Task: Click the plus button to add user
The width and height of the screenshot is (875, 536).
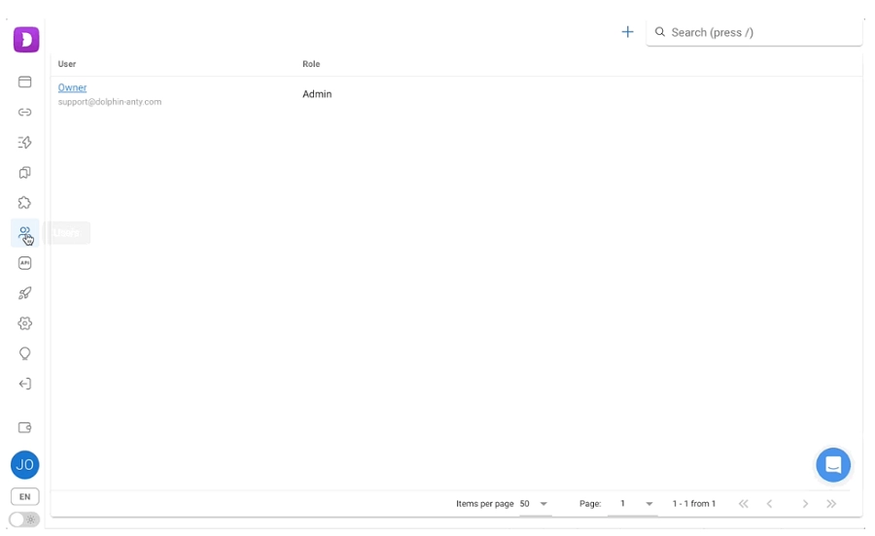Action: click(627, 32)
